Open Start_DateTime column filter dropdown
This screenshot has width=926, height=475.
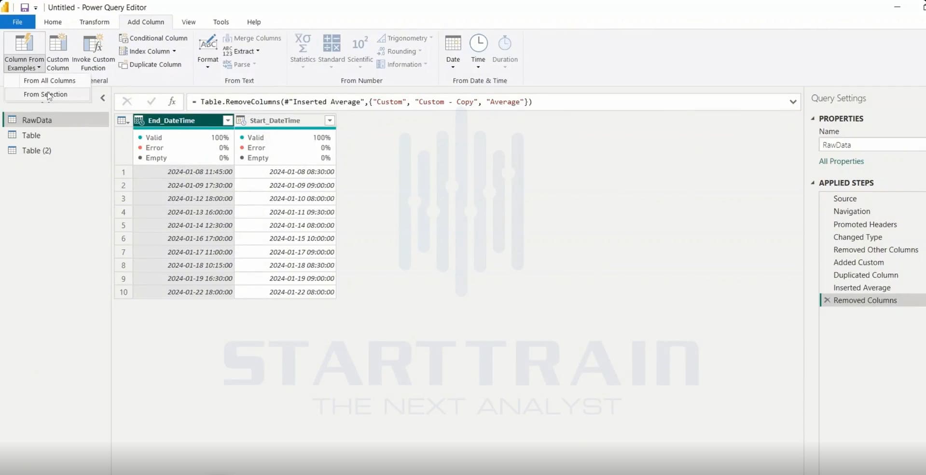[x=330, y=120]
